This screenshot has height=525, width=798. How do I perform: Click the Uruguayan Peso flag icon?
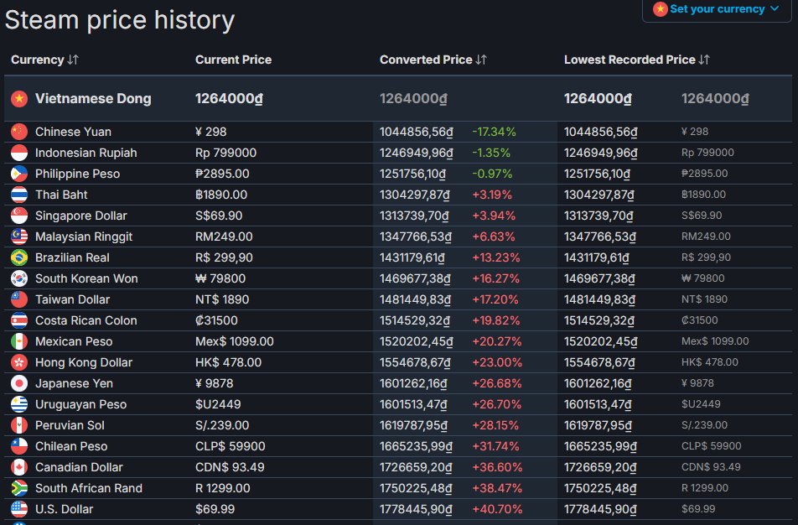pos(19,404)
